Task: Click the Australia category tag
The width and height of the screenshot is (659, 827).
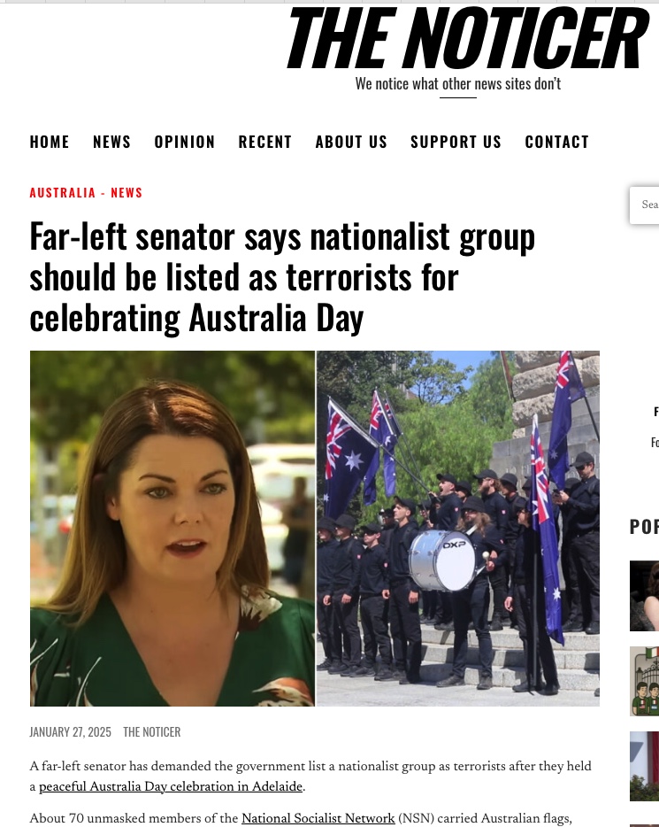Action: 63,192
